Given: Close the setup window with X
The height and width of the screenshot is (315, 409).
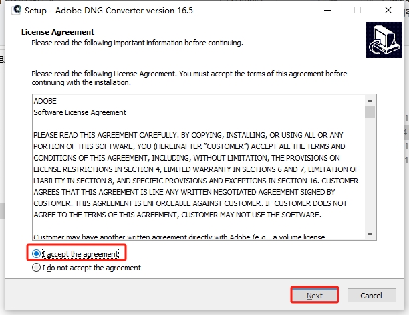Looking at the screenshot, I should point(388,10).
